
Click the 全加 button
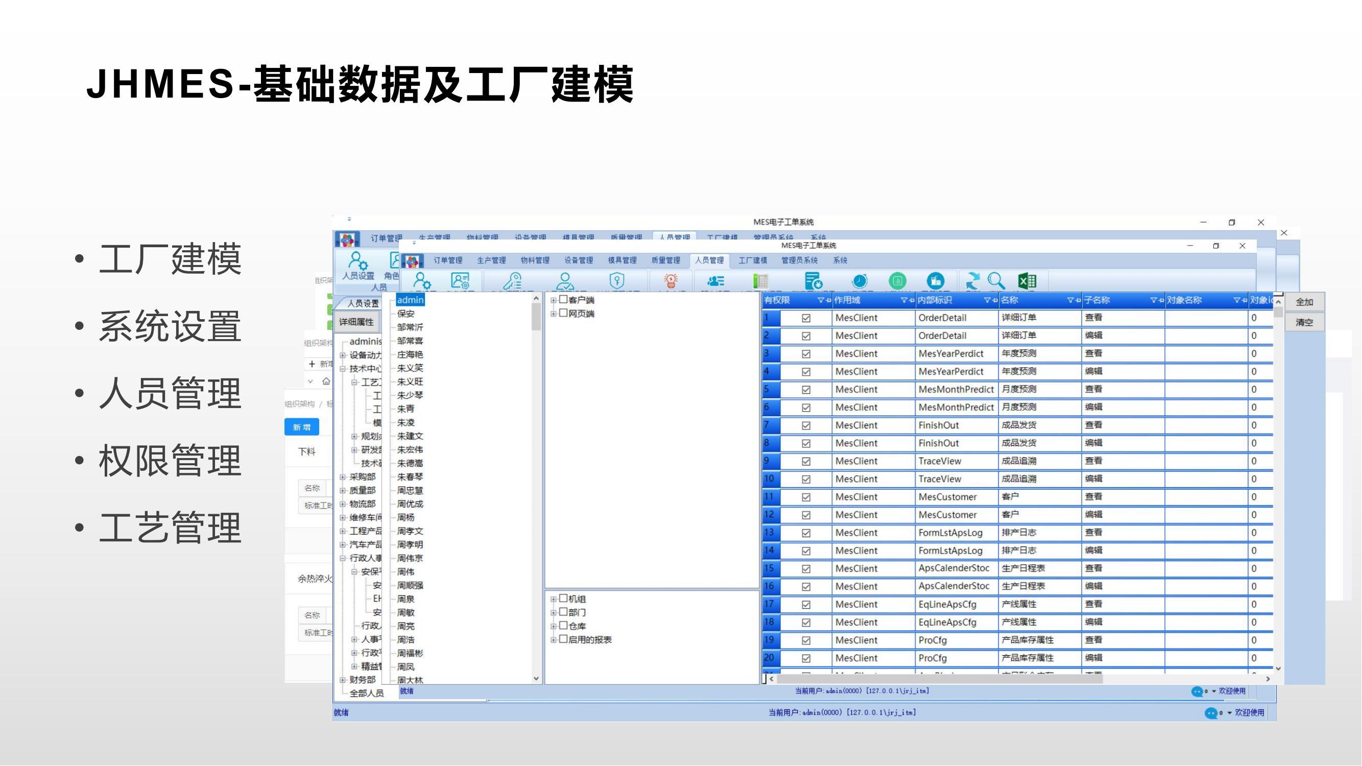[1304, 302]
